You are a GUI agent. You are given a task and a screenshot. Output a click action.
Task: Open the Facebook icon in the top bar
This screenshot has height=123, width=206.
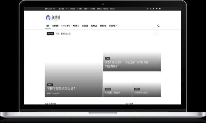(147, 9)
